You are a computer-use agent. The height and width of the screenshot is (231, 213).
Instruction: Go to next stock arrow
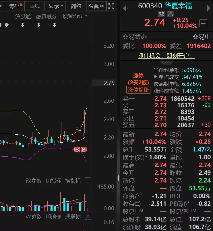209,8
